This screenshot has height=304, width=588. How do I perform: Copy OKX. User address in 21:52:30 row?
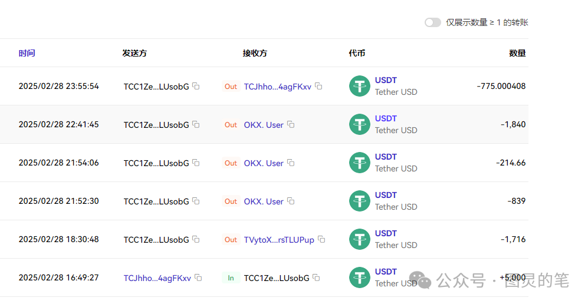pos(291,201)
